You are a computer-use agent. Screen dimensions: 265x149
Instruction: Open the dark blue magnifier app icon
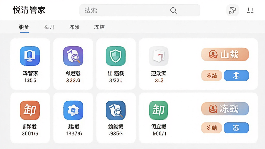click(x=116, y=110)
